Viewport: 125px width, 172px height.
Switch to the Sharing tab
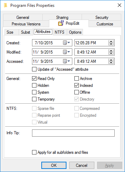(62, 18)
